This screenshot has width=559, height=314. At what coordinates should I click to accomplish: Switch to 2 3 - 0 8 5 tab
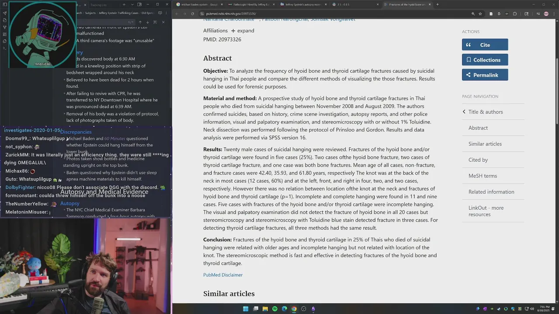[355, 4]
